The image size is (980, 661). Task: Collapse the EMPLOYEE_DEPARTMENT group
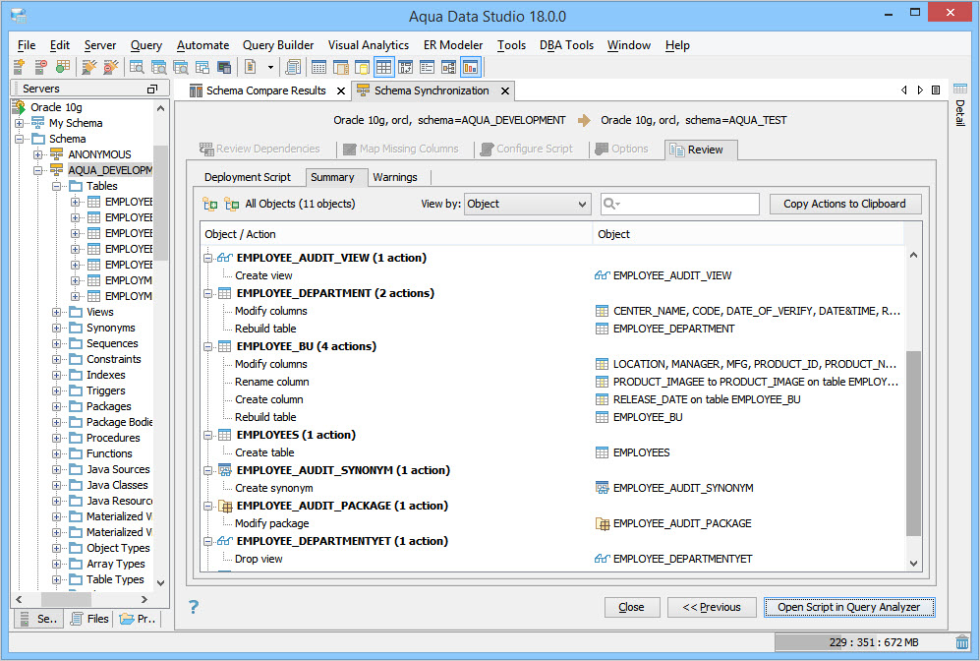[x=208, y=293]
